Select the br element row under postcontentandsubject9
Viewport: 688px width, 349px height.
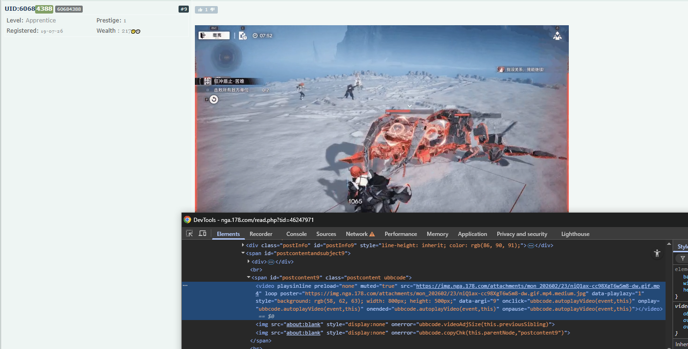point(257,270)
